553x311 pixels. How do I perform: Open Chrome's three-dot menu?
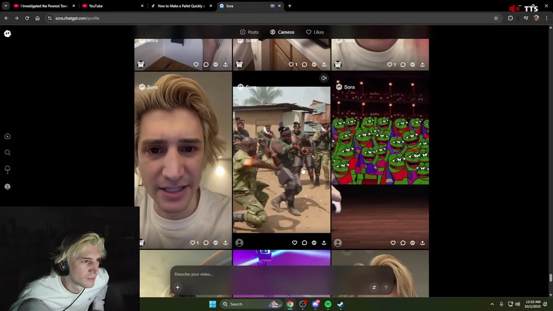coord(547,18)
